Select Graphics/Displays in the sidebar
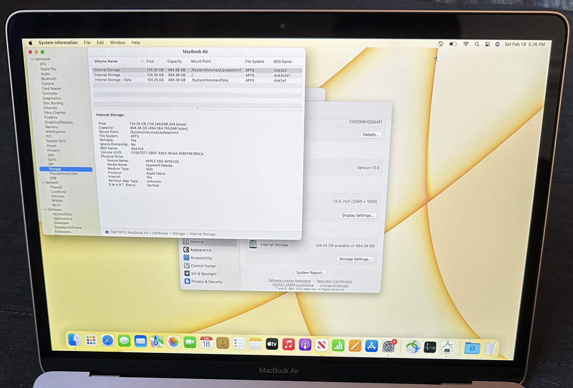The image size is (573, 388). [x=59, y=122]
